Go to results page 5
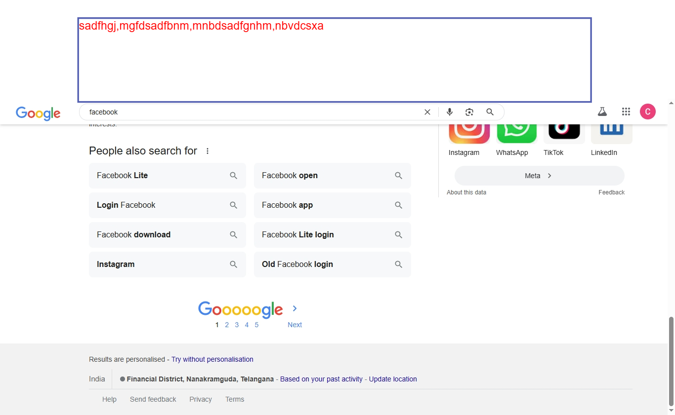Viewport: 675px width, 415px height. [256, 325]
